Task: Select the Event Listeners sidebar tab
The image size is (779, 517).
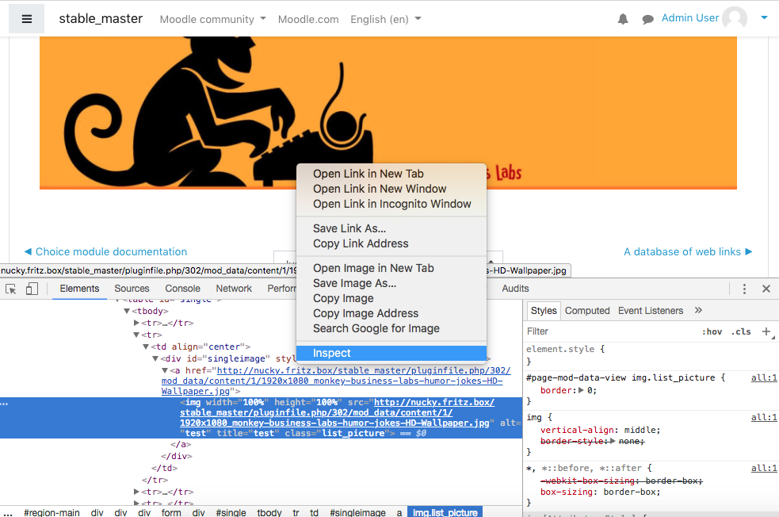Action: (651, 311)
